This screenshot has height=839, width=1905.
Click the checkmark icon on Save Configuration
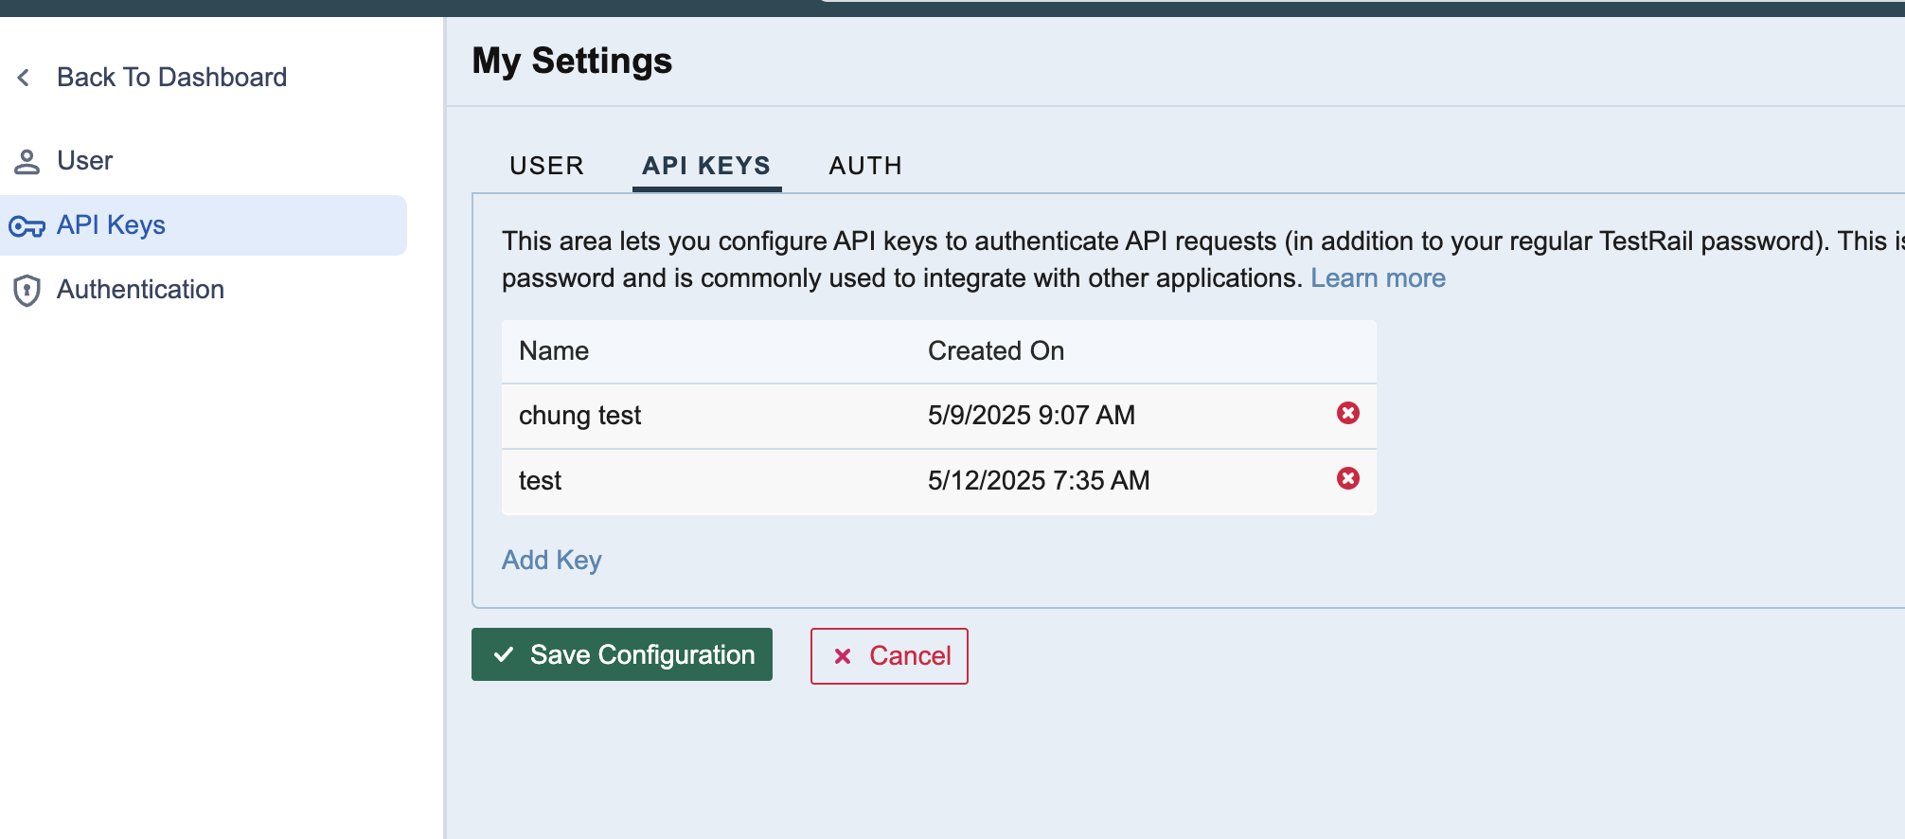point(504,654)
